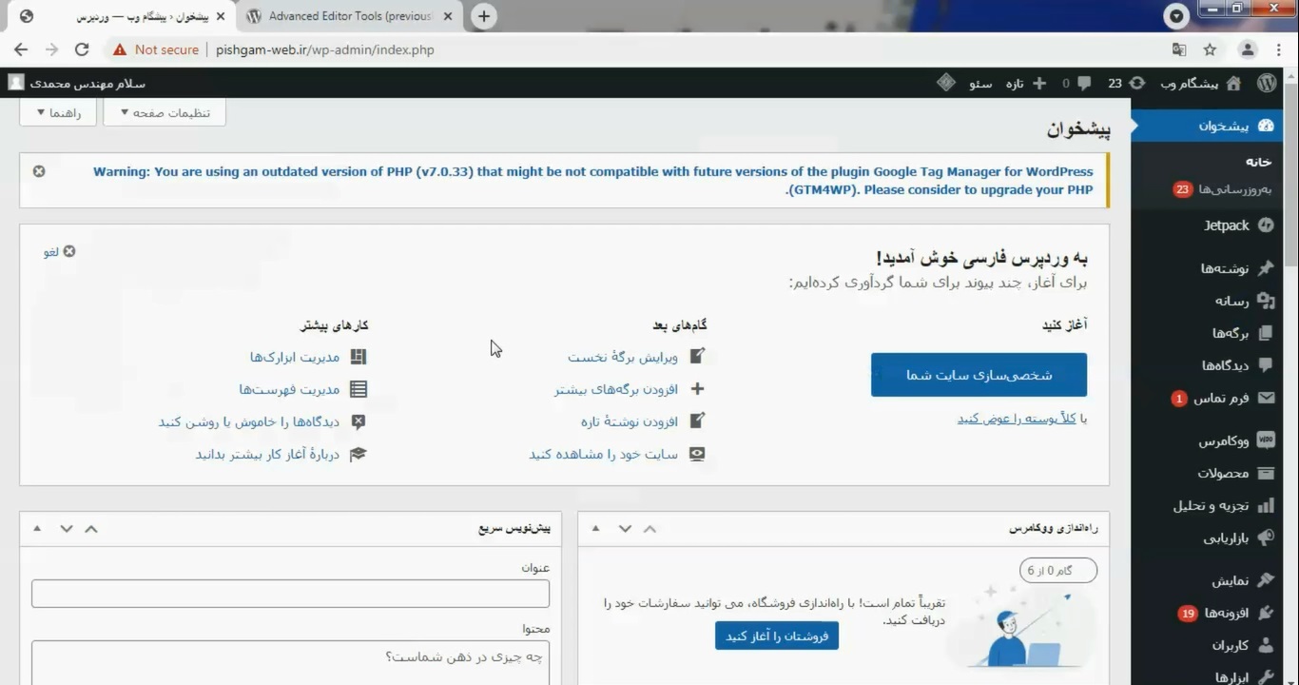
Task: Focus the عنوان title input field
Action: click(x=290, y=594)
